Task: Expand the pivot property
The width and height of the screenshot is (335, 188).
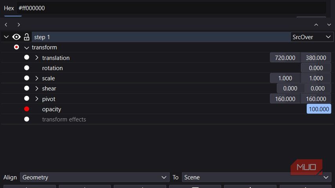Action: pos(37,99)
